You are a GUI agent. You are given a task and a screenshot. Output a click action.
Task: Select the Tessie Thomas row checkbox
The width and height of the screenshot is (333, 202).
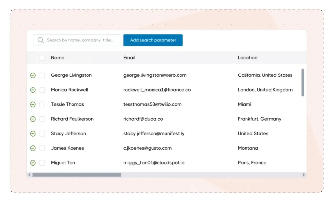(42, 104)
